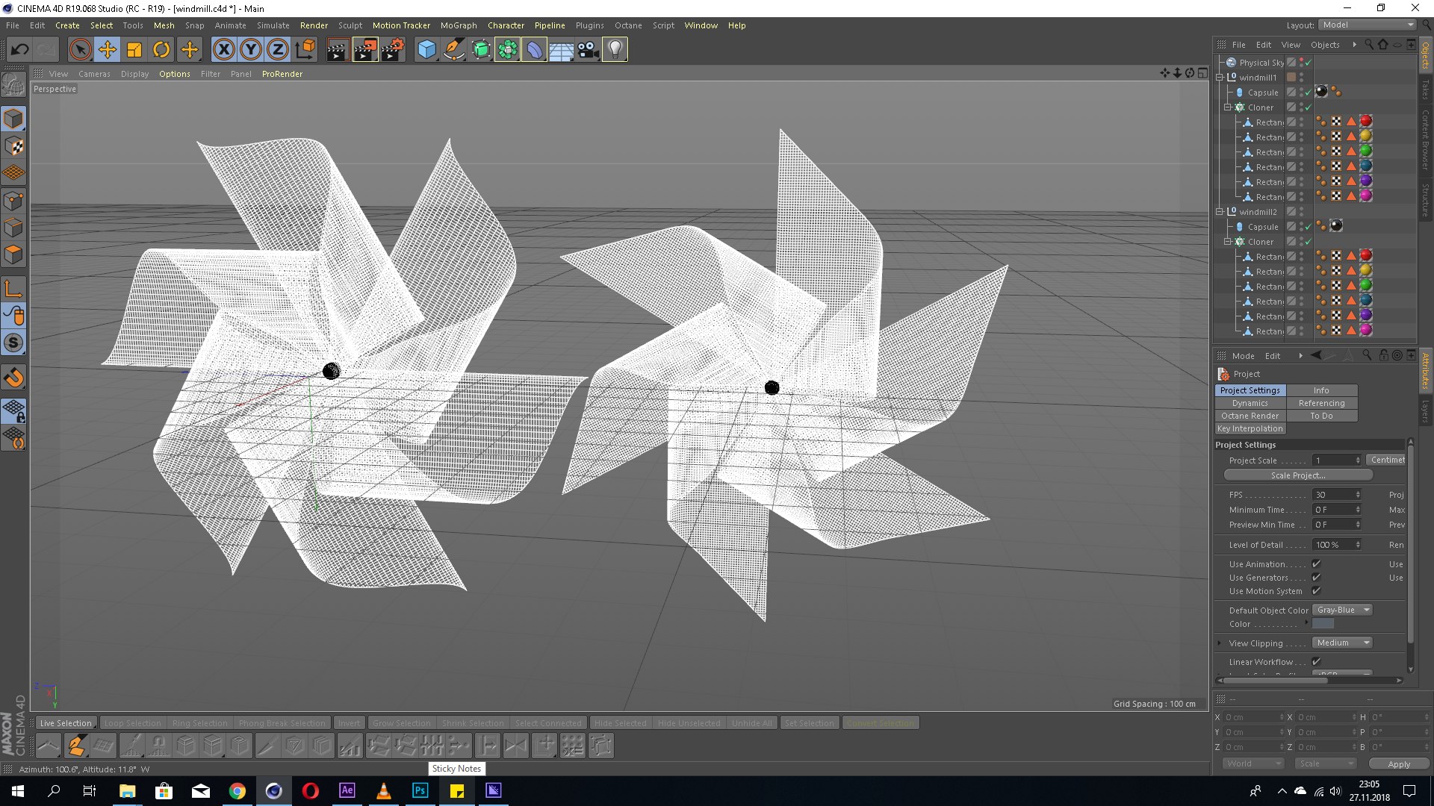Toggle the Y axis lock
Screen dimensions: 1434x806
tap(251, 50)
